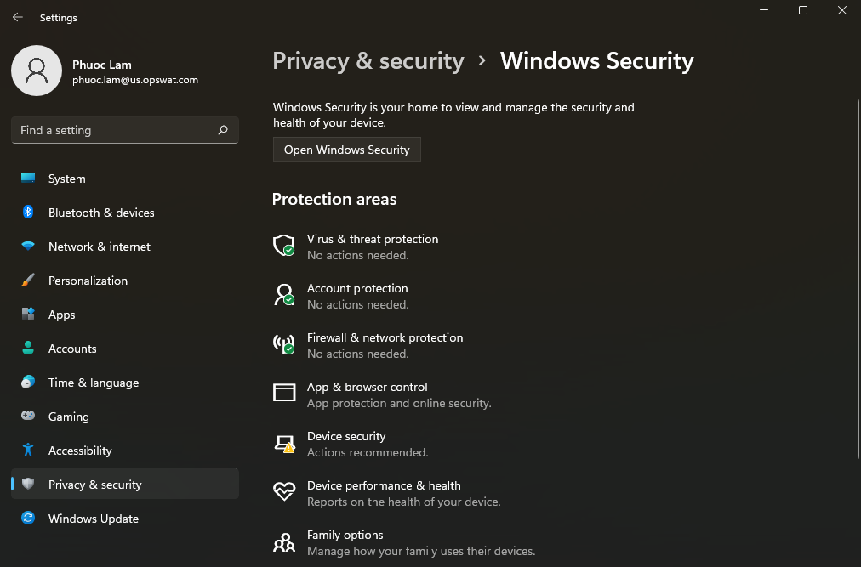Open Accounts settings

pos(125,349)
